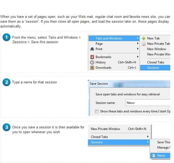Click the News session document icon
The height and width of the screenshot is (163, 174).
coord(154,155)
